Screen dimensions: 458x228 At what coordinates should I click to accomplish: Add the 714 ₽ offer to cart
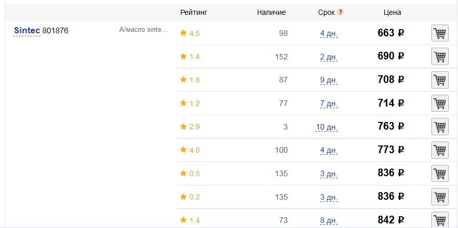[440, 103]
